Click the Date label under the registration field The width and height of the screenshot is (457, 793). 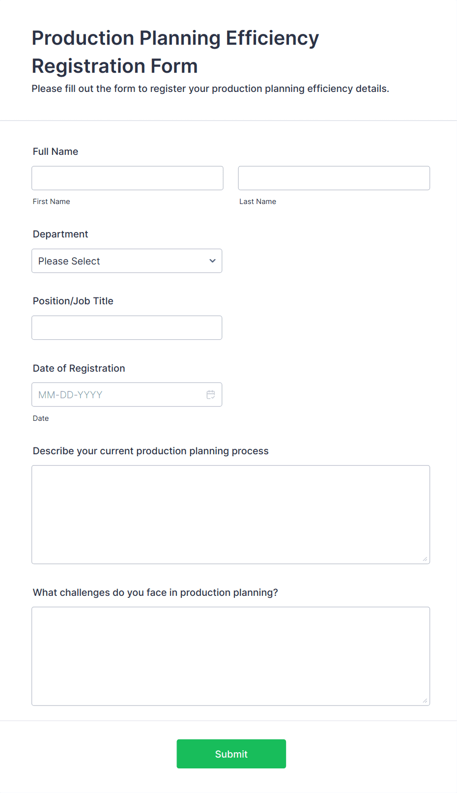[x=41, y=418]
